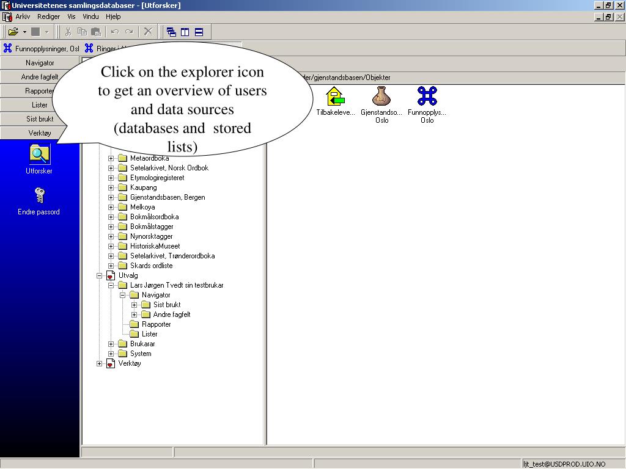
Task: Collapse Lars Jørgen Tvedt sin testbrukar node
Action: (111, 285)
